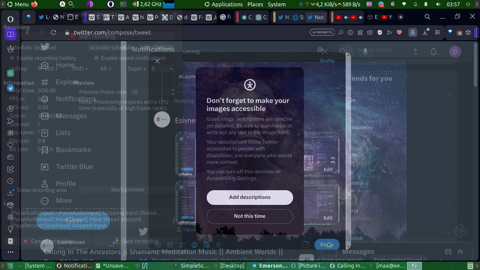Open a new tab with plus button
The width and height of the screenshot is (480, 270).
(x=401, y=17)
